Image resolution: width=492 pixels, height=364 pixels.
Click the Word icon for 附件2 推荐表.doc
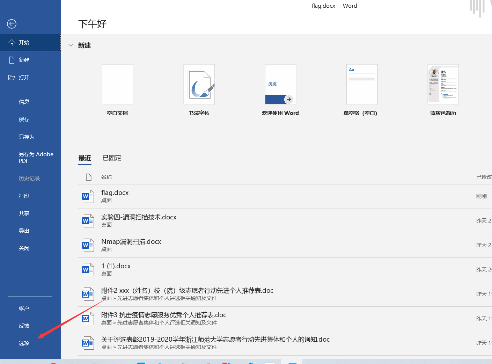tap(88, 294)
